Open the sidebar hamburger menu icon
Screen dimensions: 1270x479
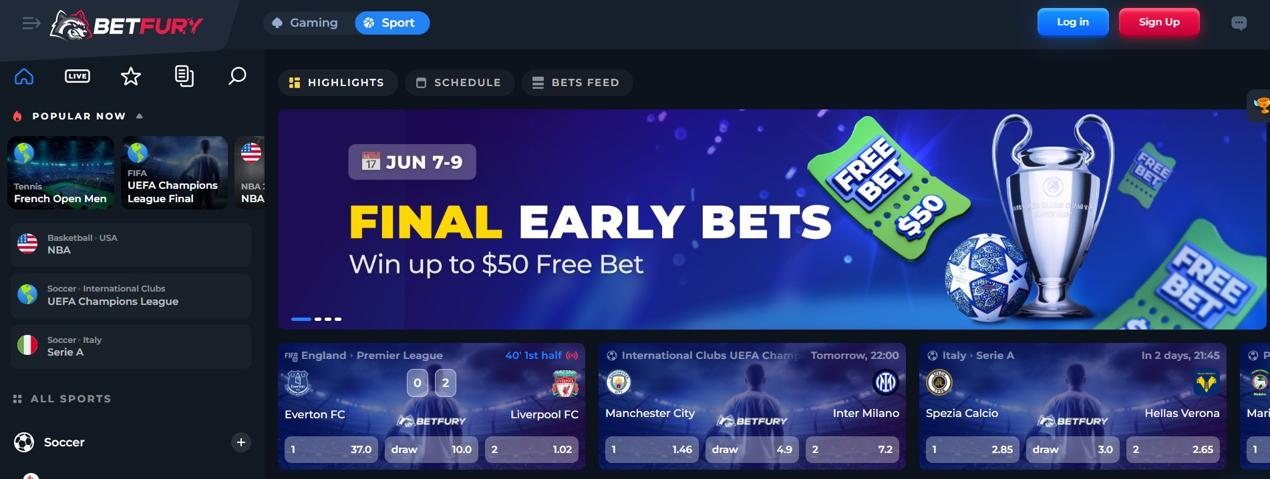(x=31, y=23)
